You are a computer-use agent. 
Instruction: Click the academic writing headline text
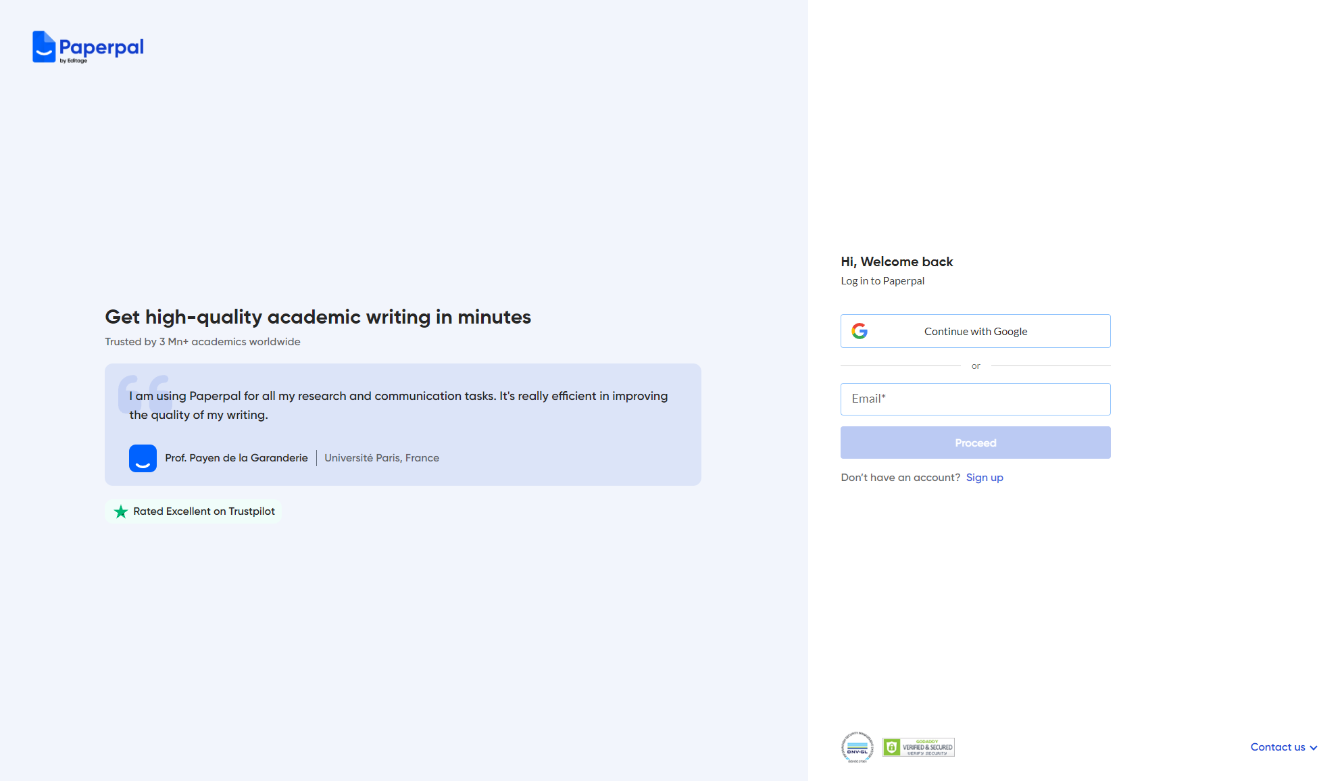point(318,317)
